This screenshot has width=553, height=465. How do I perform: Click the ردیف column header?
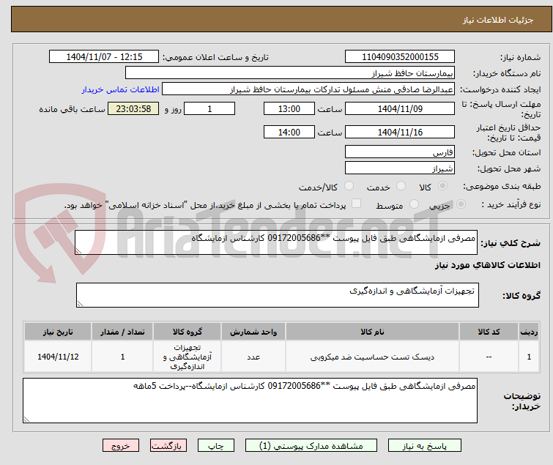coord(529,332)
